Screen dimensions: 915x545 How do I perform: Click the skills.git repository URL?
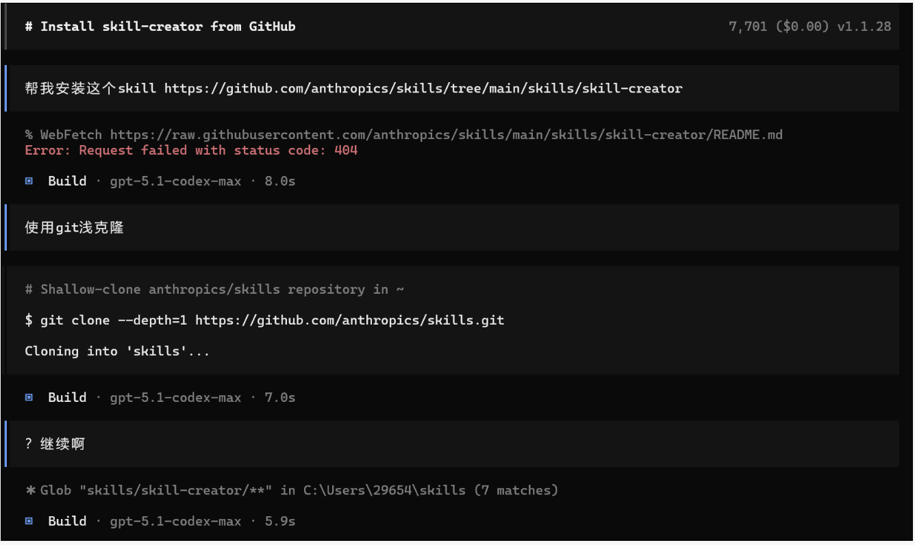click(x=349, y=320)
